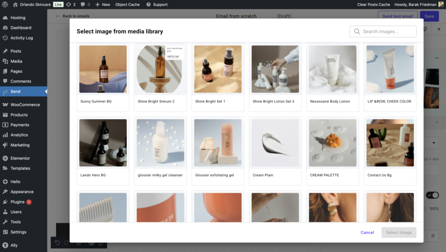The width and height of the screenshot is (446, 252).
Task: Click the search magnifier icon
Action: point(357,31)
